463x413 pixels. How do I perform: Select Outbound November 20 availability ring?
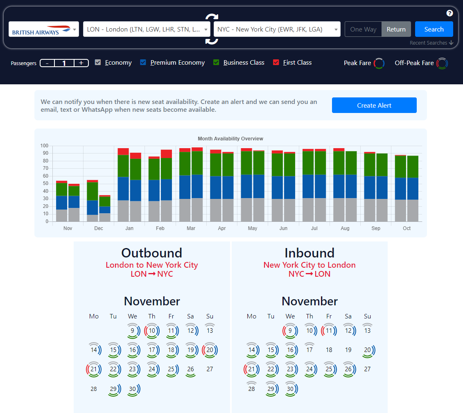[210, 350]
